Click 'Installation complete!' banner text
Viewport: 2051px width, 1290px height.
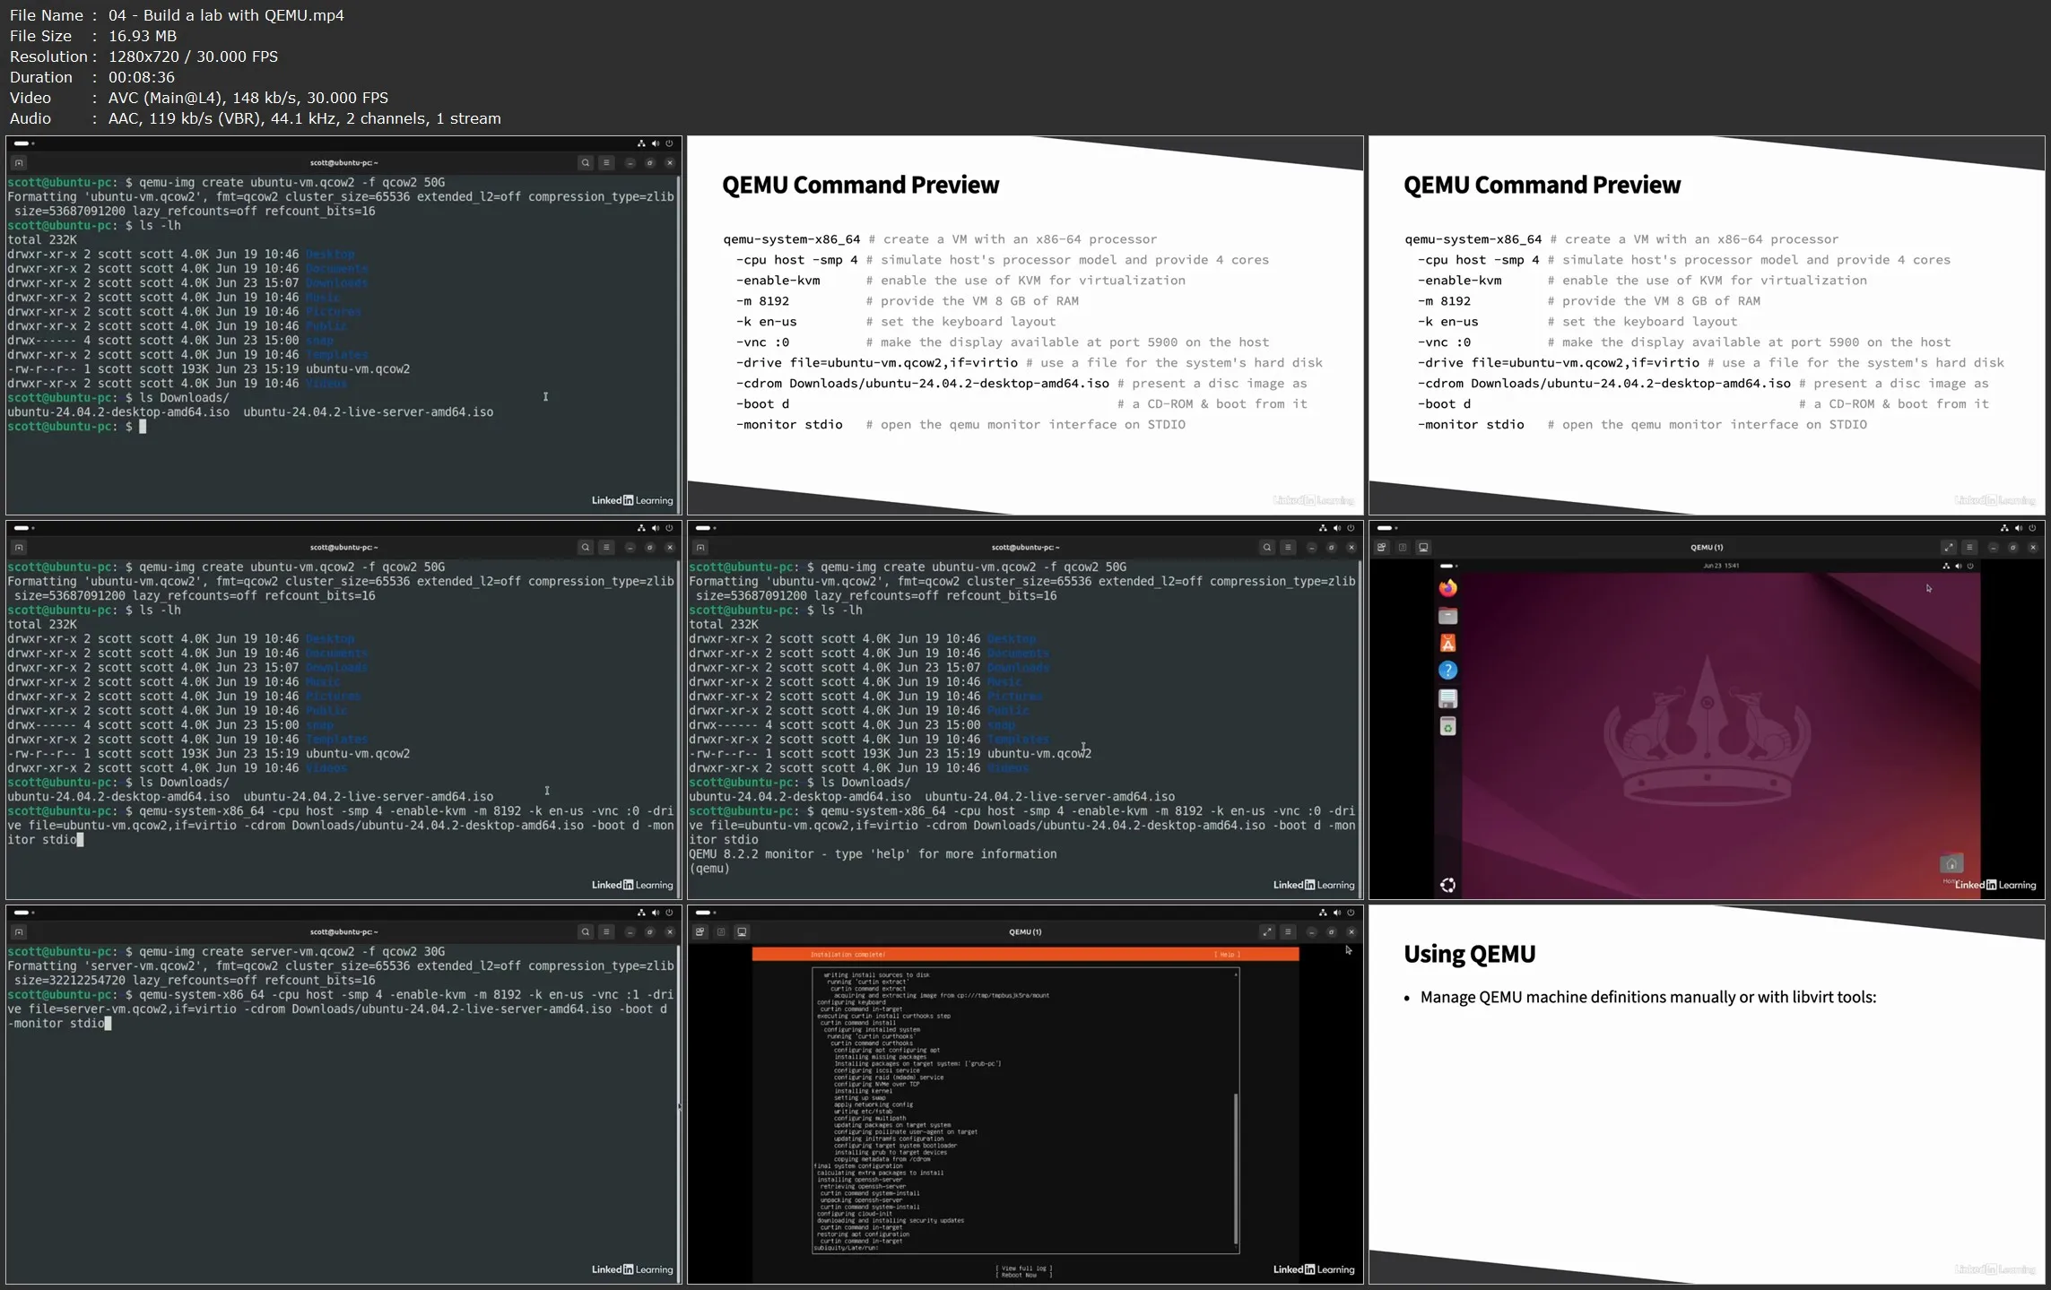847,955
